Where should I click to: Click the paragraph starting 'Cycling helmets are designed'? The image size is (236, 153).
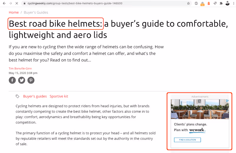pos(83,114)
